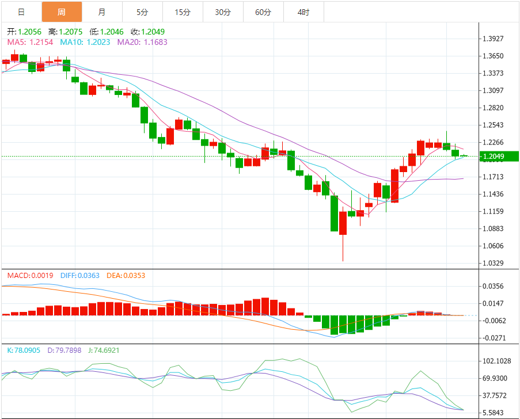520x419 pixels.
Task: Click the MA10: 1.2023 indicator label
Action: click(85, 42)
